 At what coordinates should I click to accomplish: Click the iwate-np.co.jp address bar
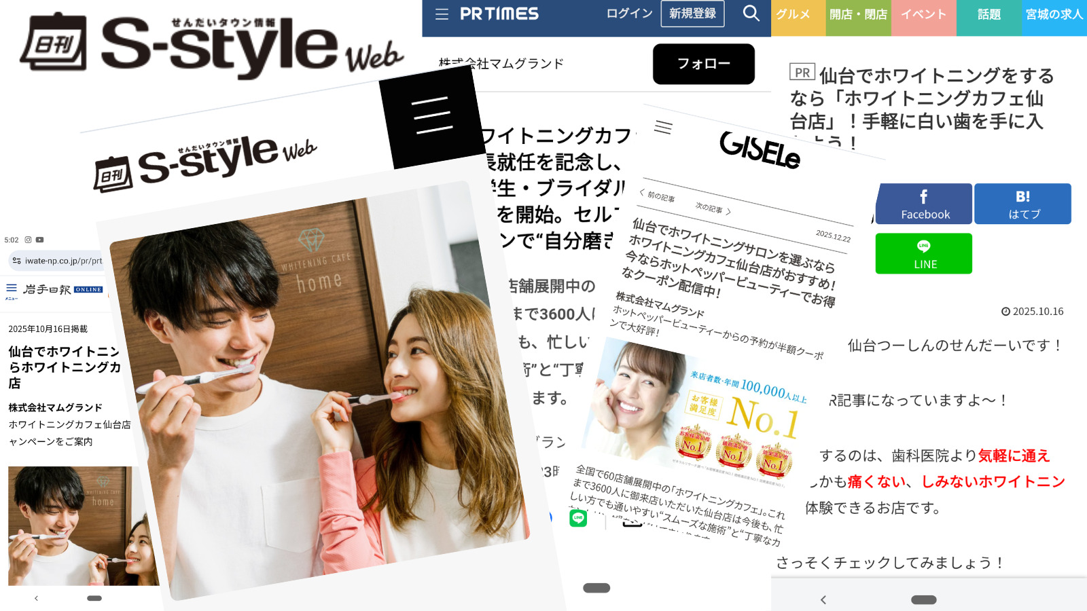pos(63,261)
